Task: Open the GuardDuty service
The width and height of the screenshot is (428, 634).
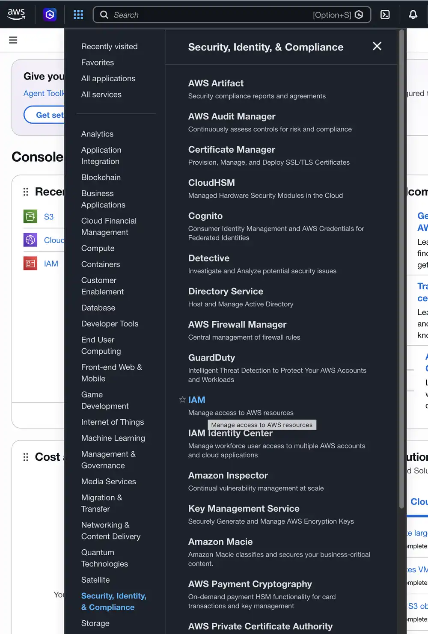Action: coord(211,358)
